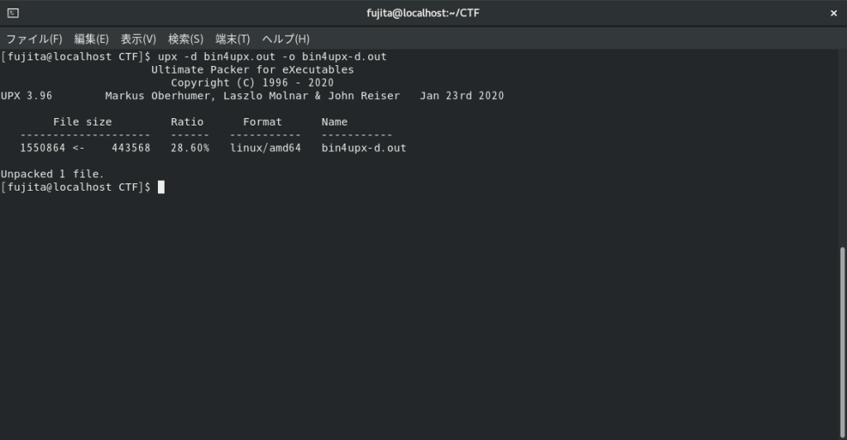This screenshot has height=440, width=847.
Task: Open the 表示(V) menu
Action: [138, 39]
